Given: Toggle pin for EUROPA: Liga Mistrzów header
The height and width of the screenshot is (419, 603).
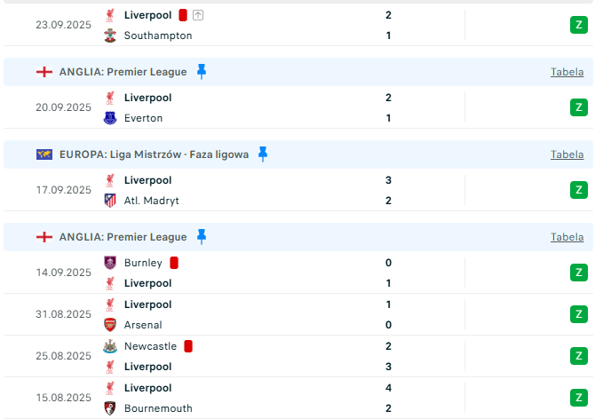Looking at the screenshot, I should 263,154.
